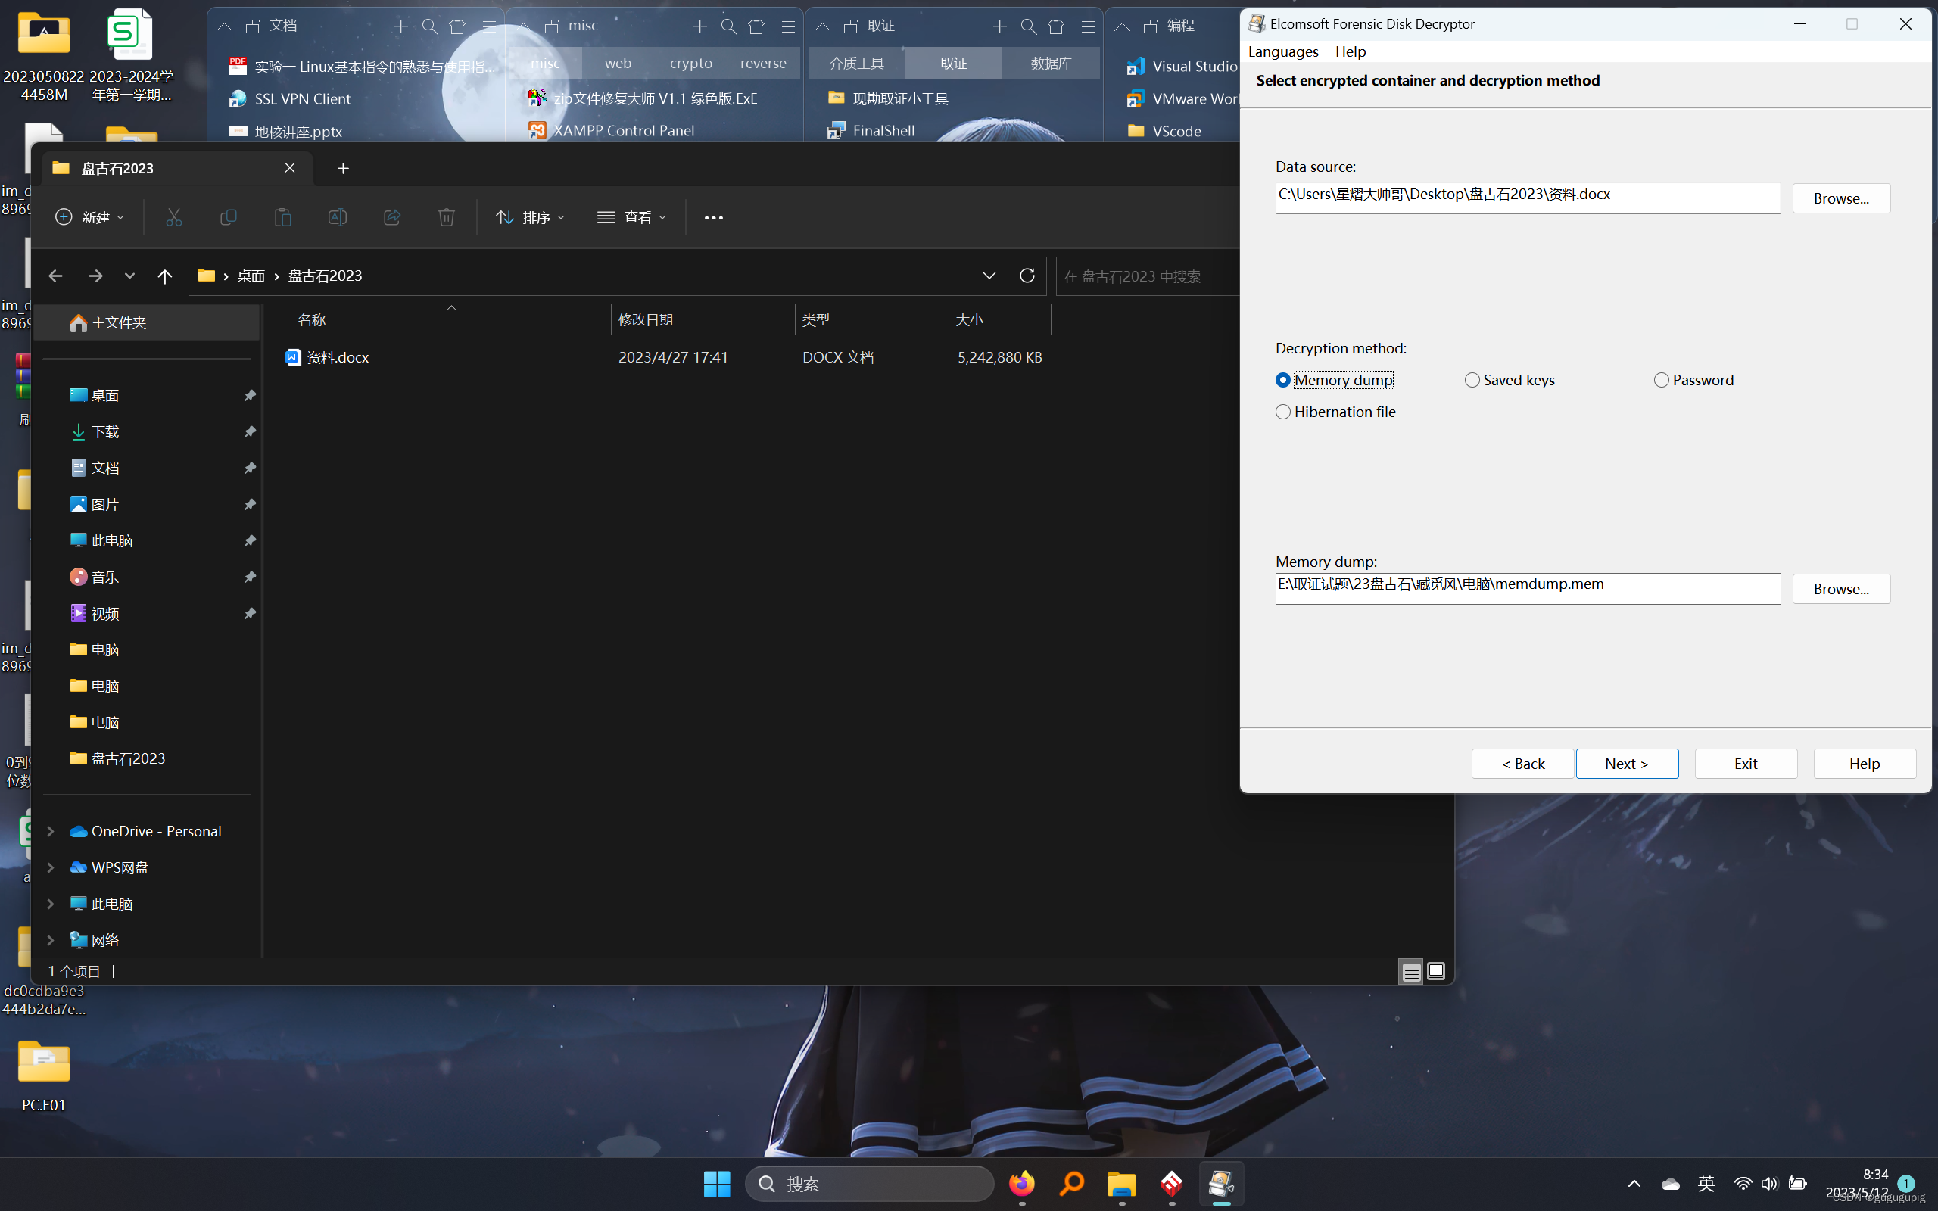Screen dimensions: 1938x1211
Task: Click Browse next to Memory dump field
Action: point(1840,589)
